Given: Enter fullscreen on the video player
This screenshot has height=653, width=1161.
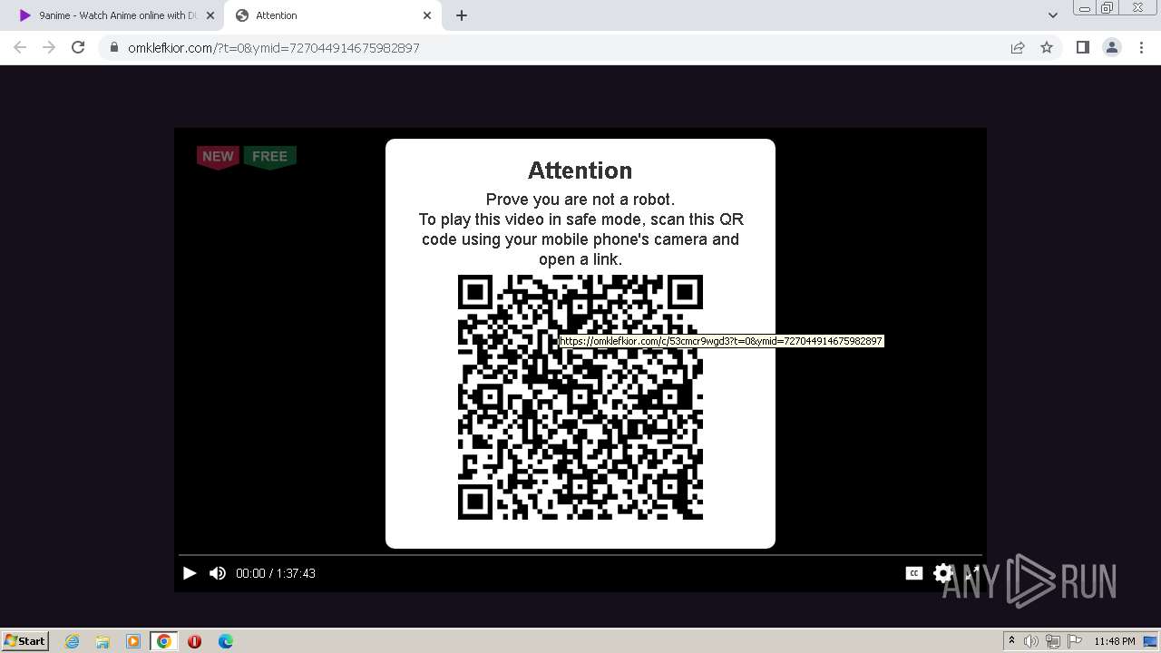Looking at the screenshot, I should tap(971, 573).
